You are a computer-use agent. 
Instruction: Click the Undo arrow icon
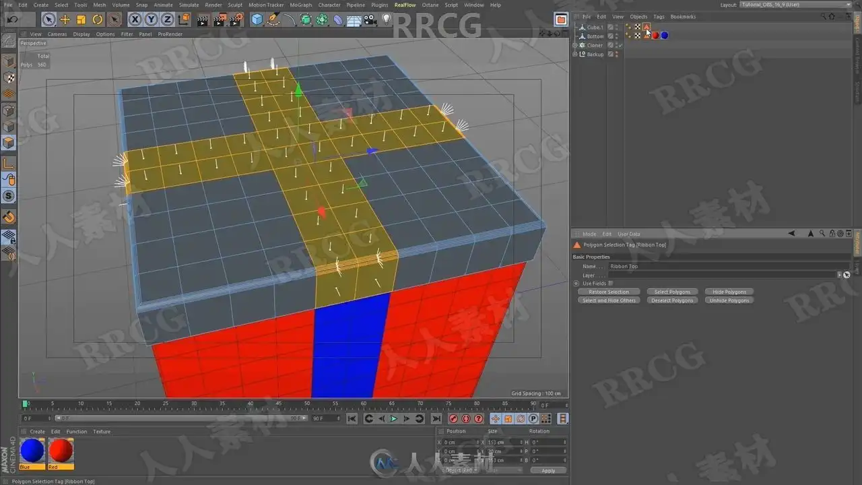point(11,20)
